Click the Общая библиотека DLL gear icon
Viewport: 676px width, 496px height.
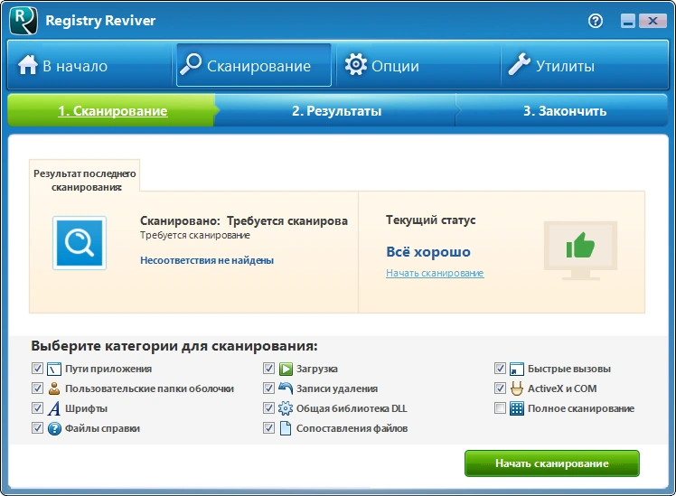[x=286, y=408]
